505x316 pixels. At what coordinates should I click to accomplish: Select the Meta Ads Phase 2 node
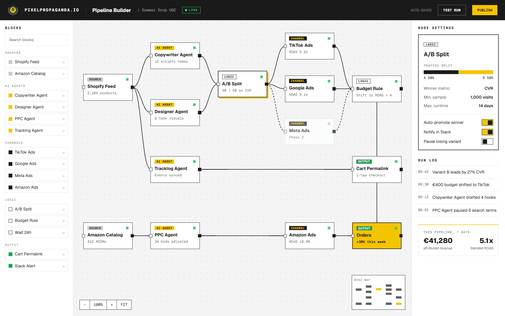point(310,131)
